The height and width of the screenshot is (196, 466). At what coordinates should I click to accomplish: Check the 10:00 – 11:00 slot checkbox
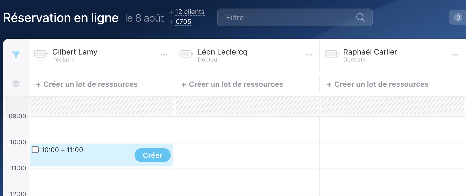[35, 150]
